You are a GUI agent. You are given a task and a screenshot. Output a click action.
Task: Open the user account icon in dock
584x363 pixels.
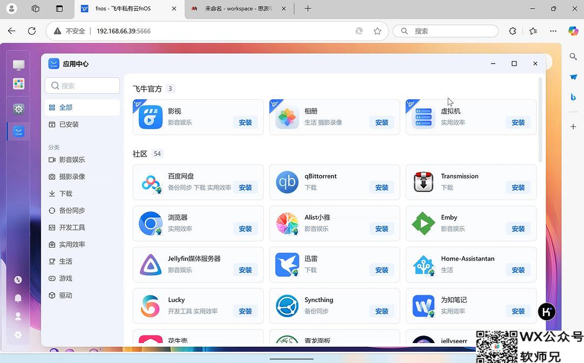(18, 316)
